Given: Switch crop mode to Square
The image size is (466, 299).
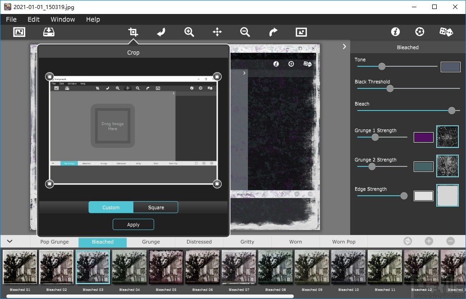Looking at the screenshot, I should (156, 207).
